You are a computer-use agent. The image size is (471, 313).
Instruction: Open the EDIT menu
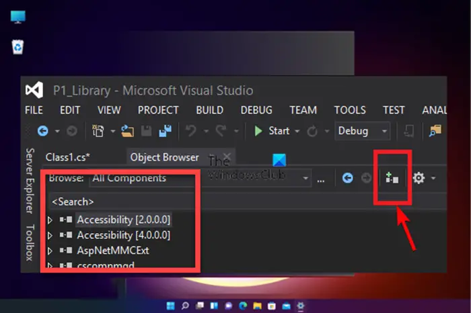pos(70,110)
